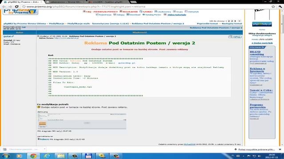Viewport: 284px width, 159px height.
Task: Click the Sklep dwukierunkowy sidebar link
Action: (262, 34)
